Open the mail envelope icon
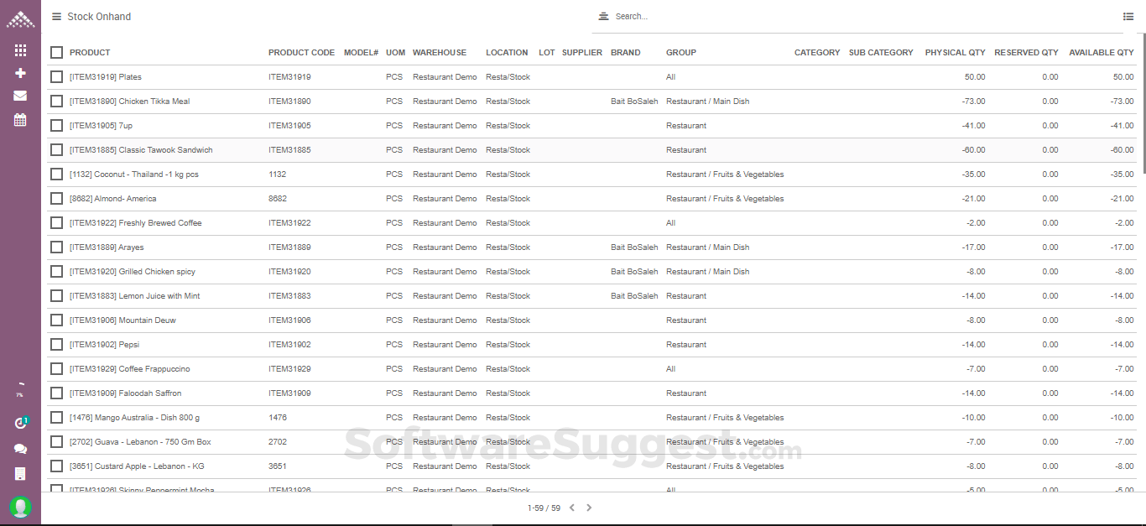The height and width of the screenshot is (526, 1146). coord(20,96)
